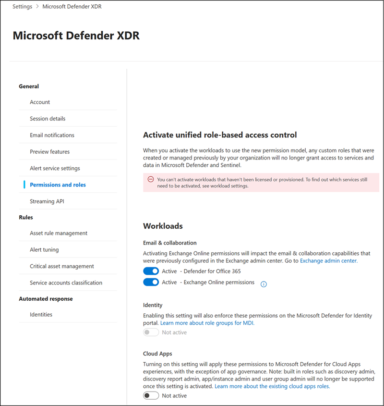Enable the Cloud Apps toggle
Image resolution: width=384 pixels, height=406 pixels.
point(151,395)
